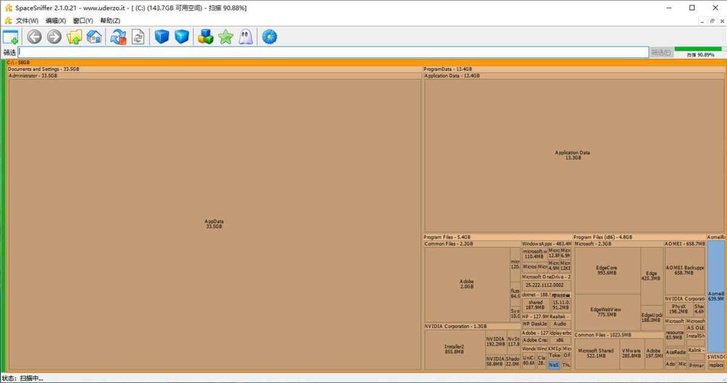Navigate back to the previous view
The image size is (727, 383).
click(35, 36)
